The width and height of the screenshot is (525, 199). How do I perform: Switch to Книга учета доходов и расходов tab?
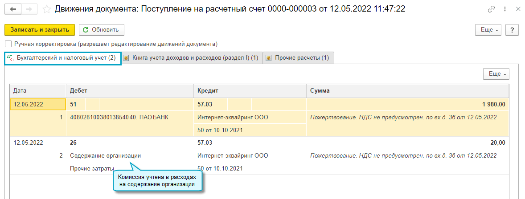pos(195,58)
